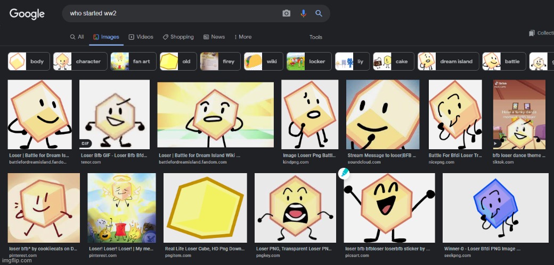Expand the More menu

click(x=243, y=37)
